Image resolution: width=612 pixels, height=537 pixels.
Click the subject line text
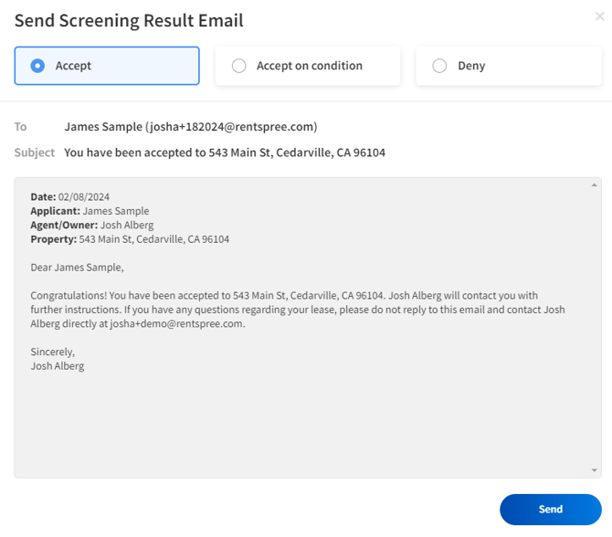(225, 153)
